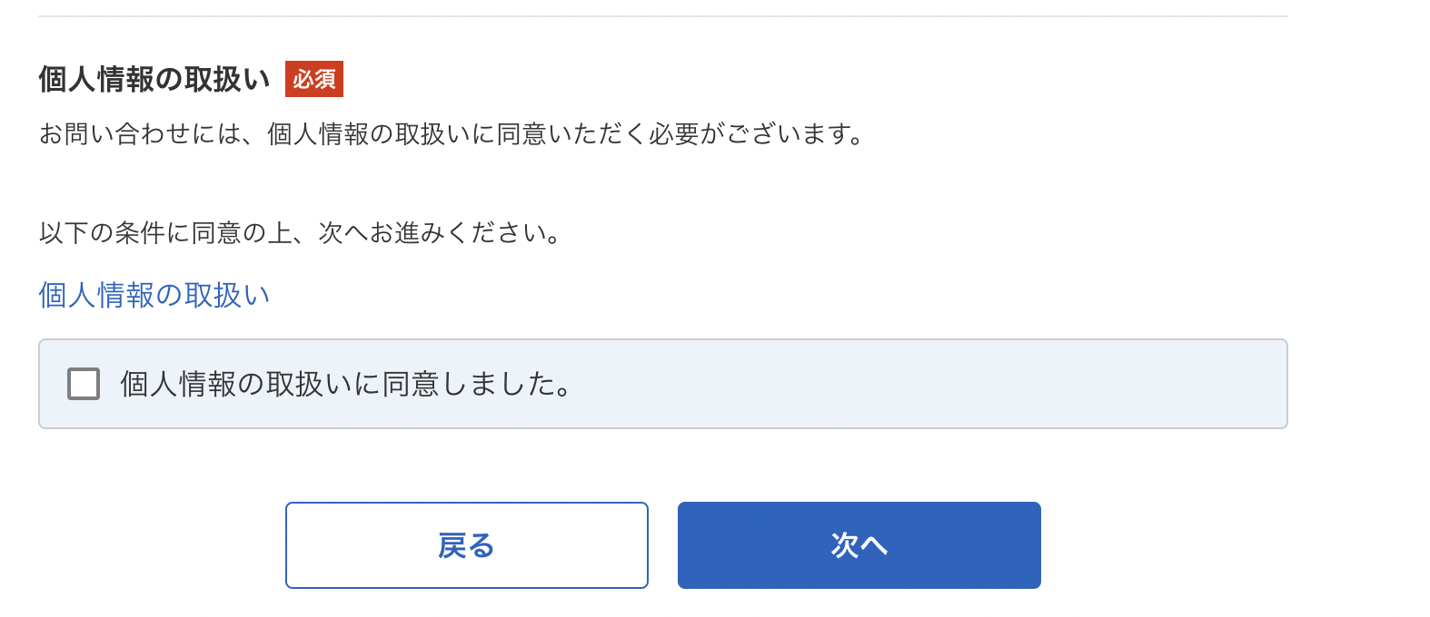Tick the privacy consent checkbox square
1430x617 pixels.
pyautogui.click(x=84, y=384)
